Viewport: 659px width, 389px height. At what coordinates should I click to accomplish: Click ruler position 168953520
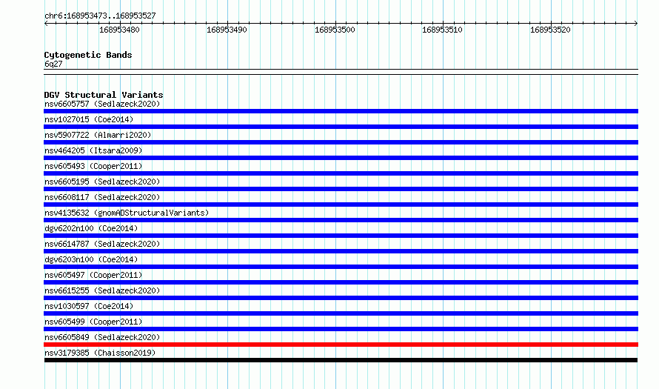551,30
